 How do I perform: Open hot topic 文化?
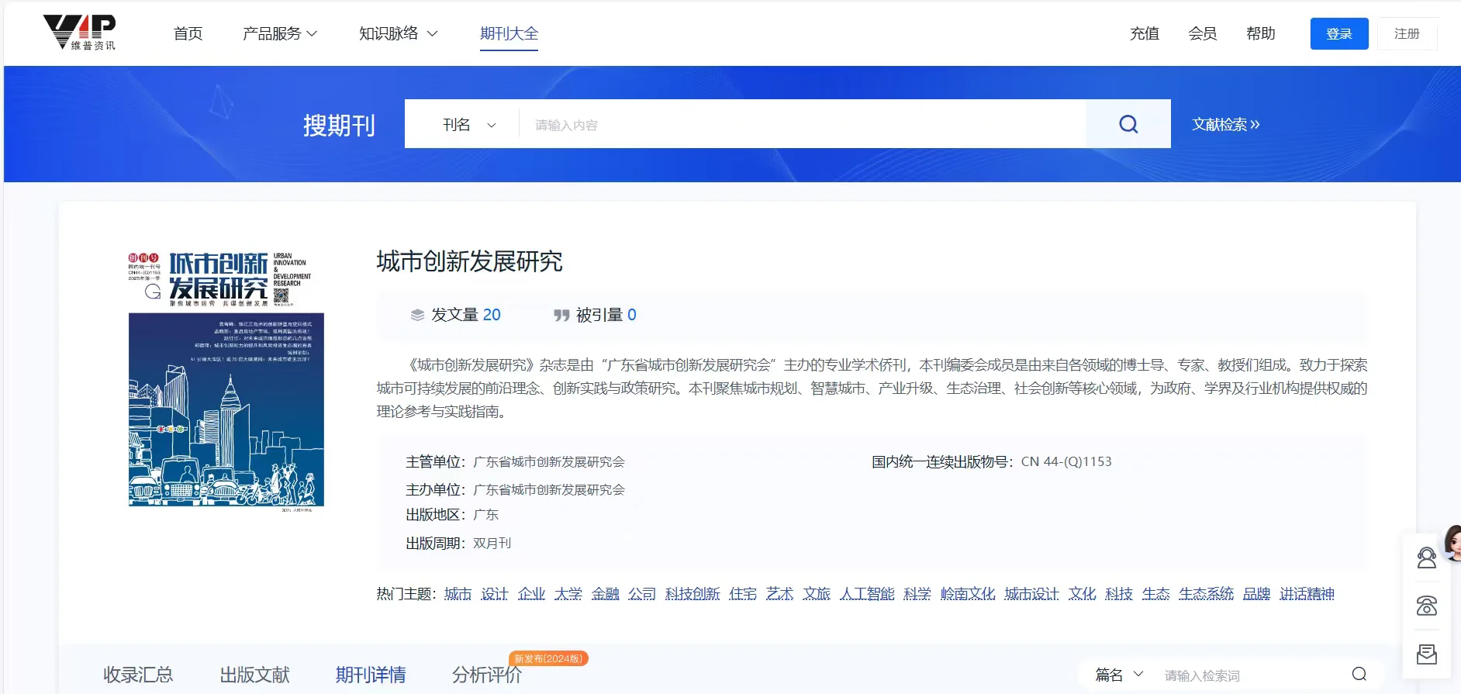pyautogui.click(x=1082, y=594)
